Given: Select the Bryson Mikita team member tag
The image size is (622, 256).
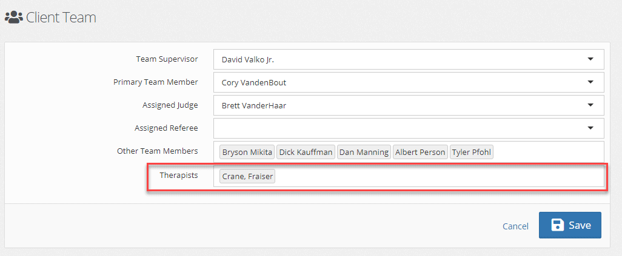Looking at the screenshot, I should click(247, 152).
